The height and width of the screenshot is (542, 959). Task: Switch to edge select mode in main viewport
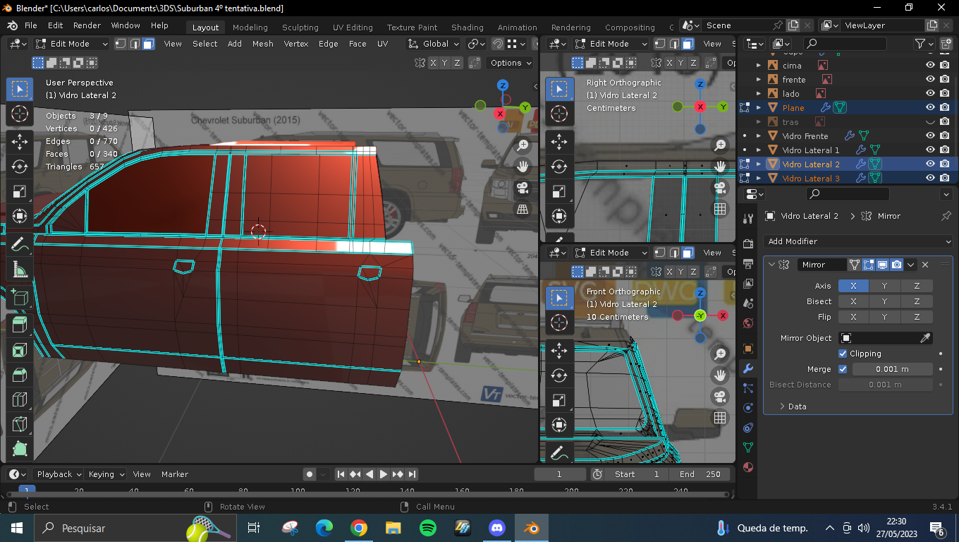[135, 44]
